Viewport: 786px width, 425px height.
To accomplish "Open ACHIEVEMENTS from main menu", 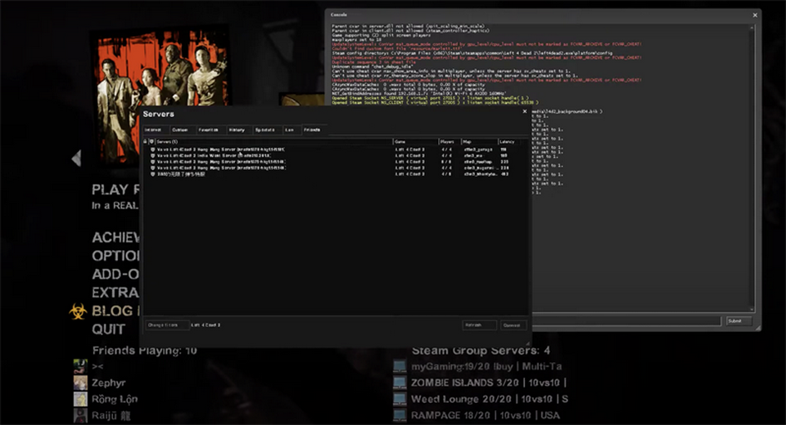I will pyautogui.click(x=115, y=237).
